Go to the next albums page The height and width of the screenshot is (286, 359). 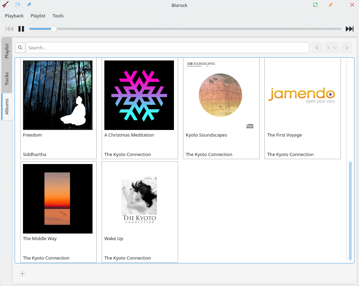point(347,48)
